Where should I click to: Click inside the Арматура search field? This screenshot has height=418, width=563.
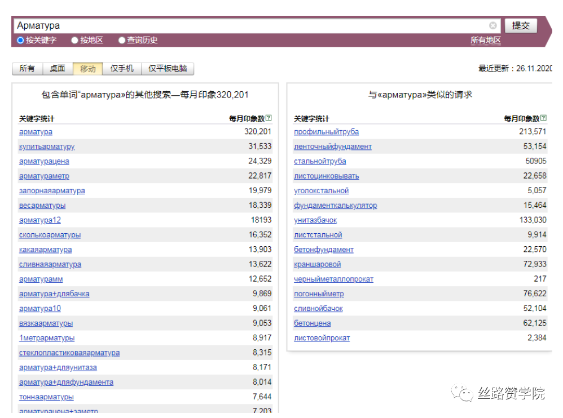[226, 25]
